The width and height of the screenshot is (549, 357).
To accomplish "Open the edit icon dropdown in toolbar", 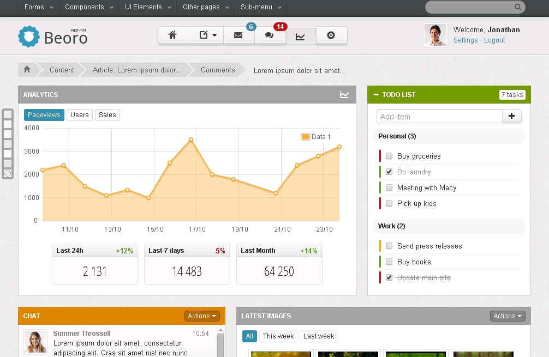I will tap(207, 35).
